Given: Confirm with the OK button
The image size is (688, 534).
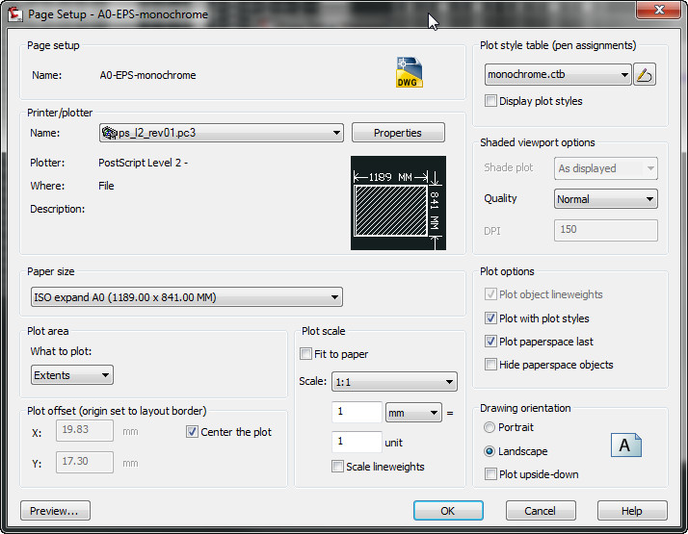Looking at the screenshot, I should pos(448,511).
